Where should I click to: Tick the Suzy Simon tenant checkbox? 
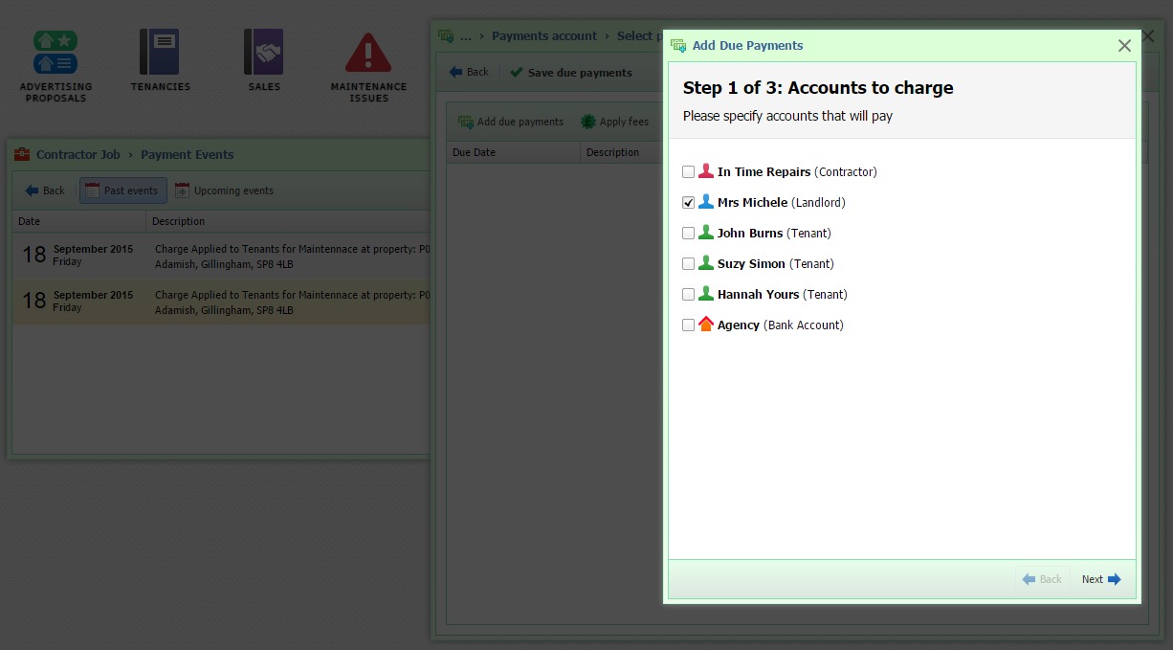[688, 264]
